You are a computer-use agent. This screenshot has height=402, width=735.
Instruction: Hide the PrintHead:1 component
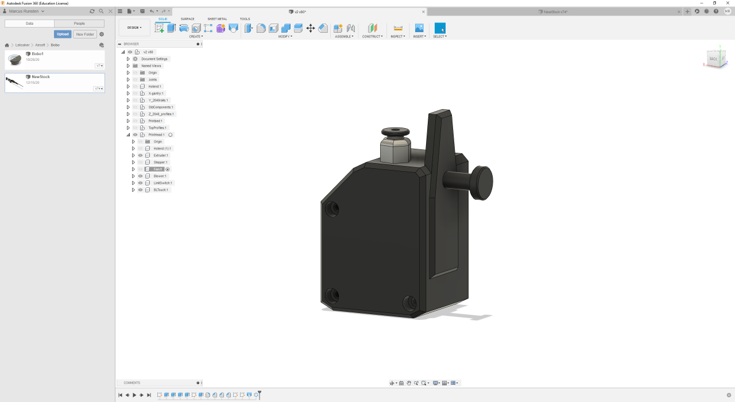point(136,134)
